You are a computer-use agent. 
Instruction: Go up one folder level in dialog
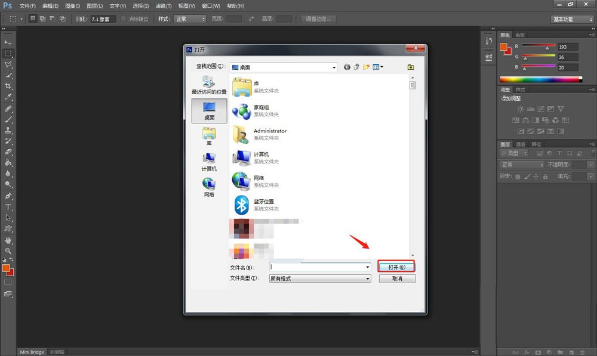(356, 67)
